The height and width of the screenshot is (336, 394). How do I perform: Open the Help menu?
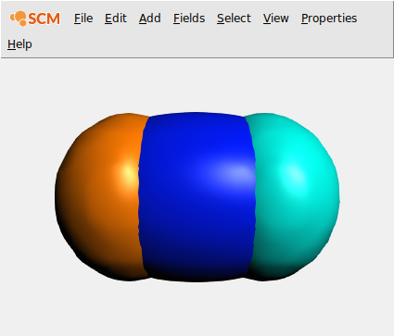click(19, 44)
